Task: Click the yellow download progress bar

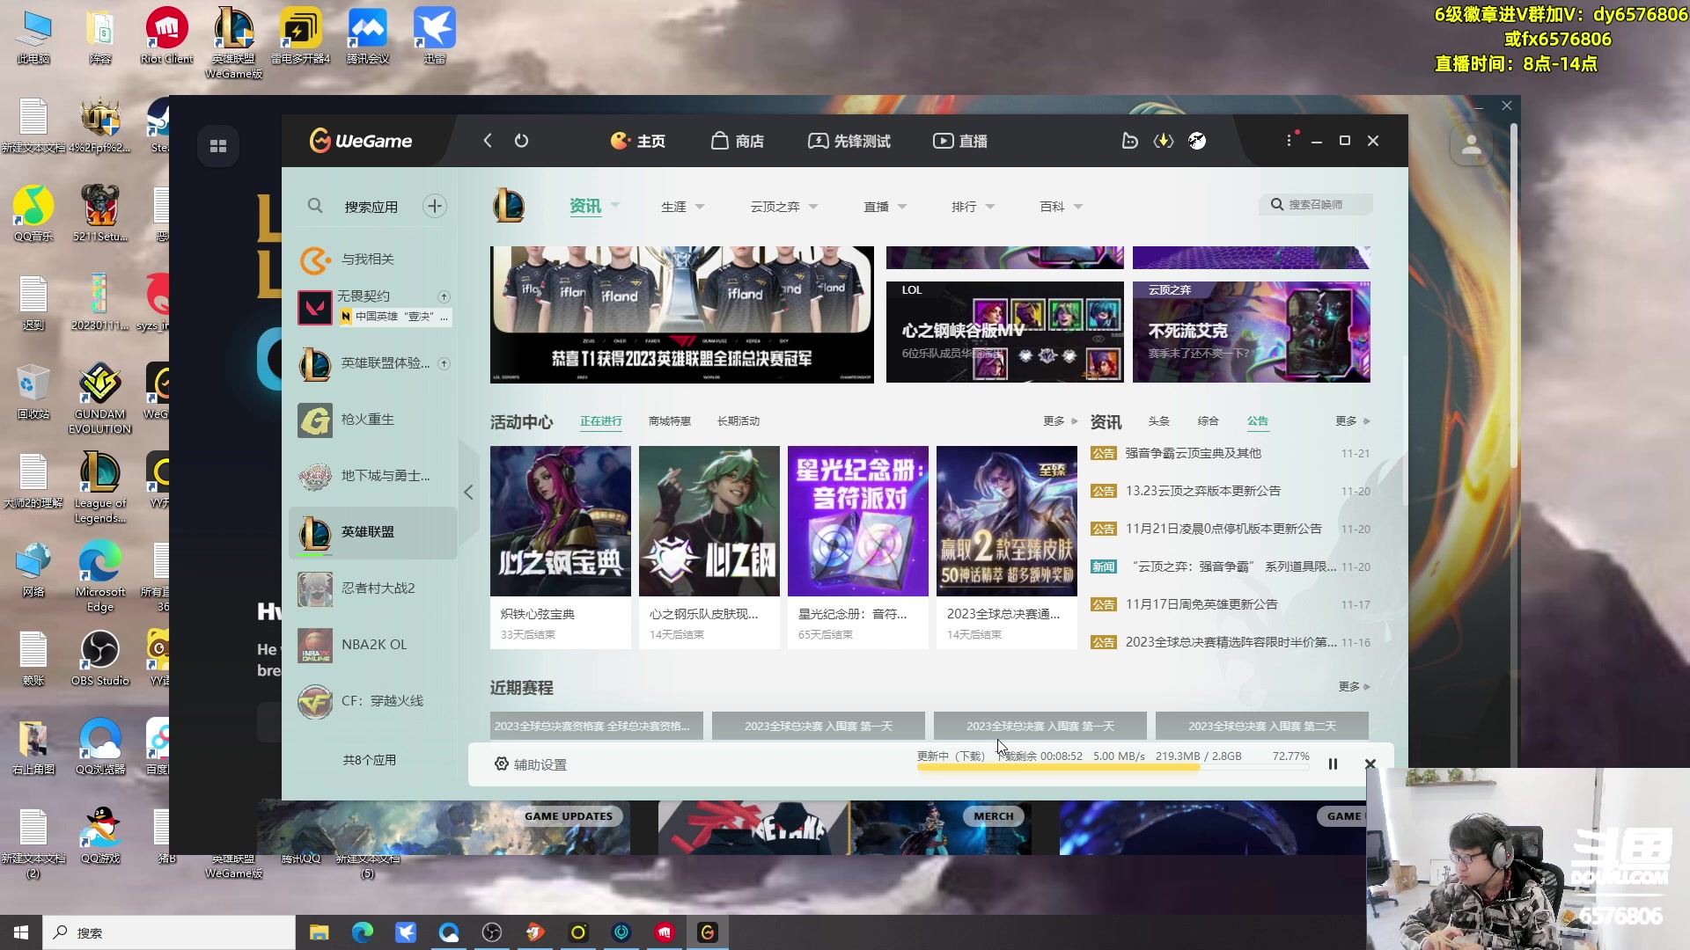Action: (x=1113, y=768)
